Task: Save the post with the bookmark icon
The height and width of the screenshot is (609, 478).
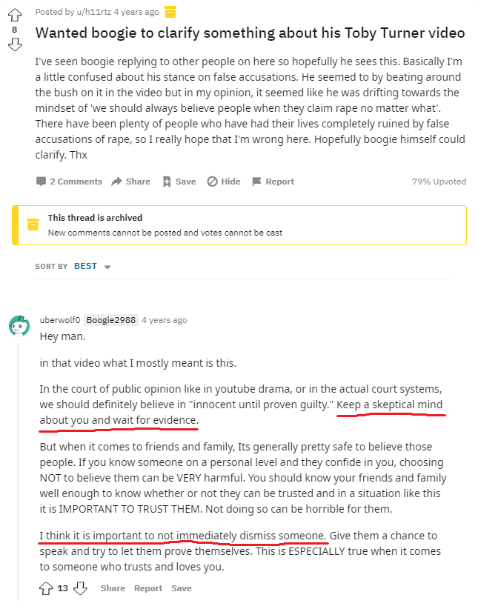Action: coord(179,182)
